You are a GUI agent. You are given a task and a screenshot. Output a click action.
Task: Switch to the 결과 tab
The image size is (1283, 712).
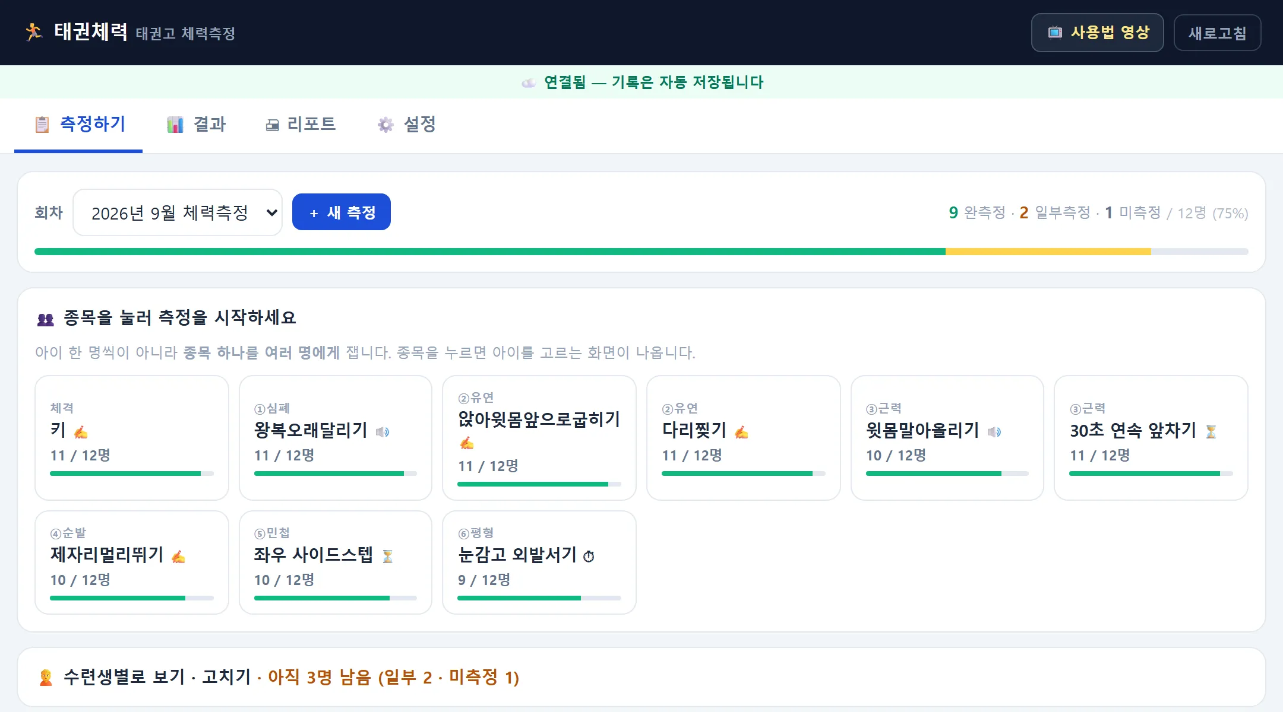click(196, 125)
